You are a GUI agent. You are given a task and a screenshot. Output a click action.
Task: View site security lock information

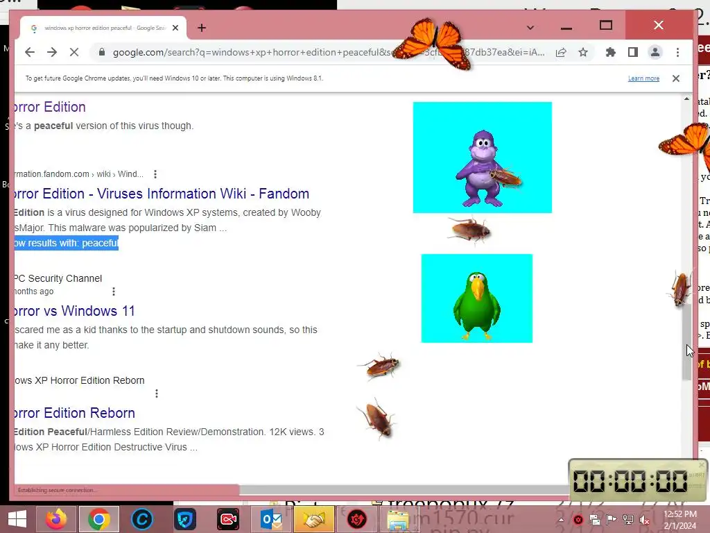click(x=102, y=52)
